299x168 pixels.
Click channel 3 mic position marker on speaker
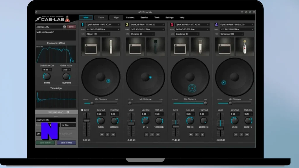click(192, 88)
